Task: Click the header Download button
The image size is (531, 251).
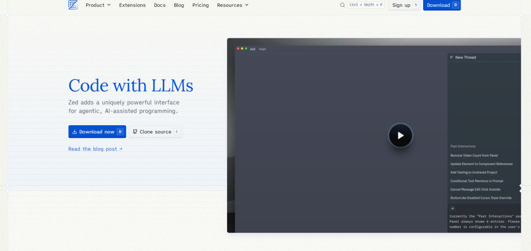Action: click(441, 5)
